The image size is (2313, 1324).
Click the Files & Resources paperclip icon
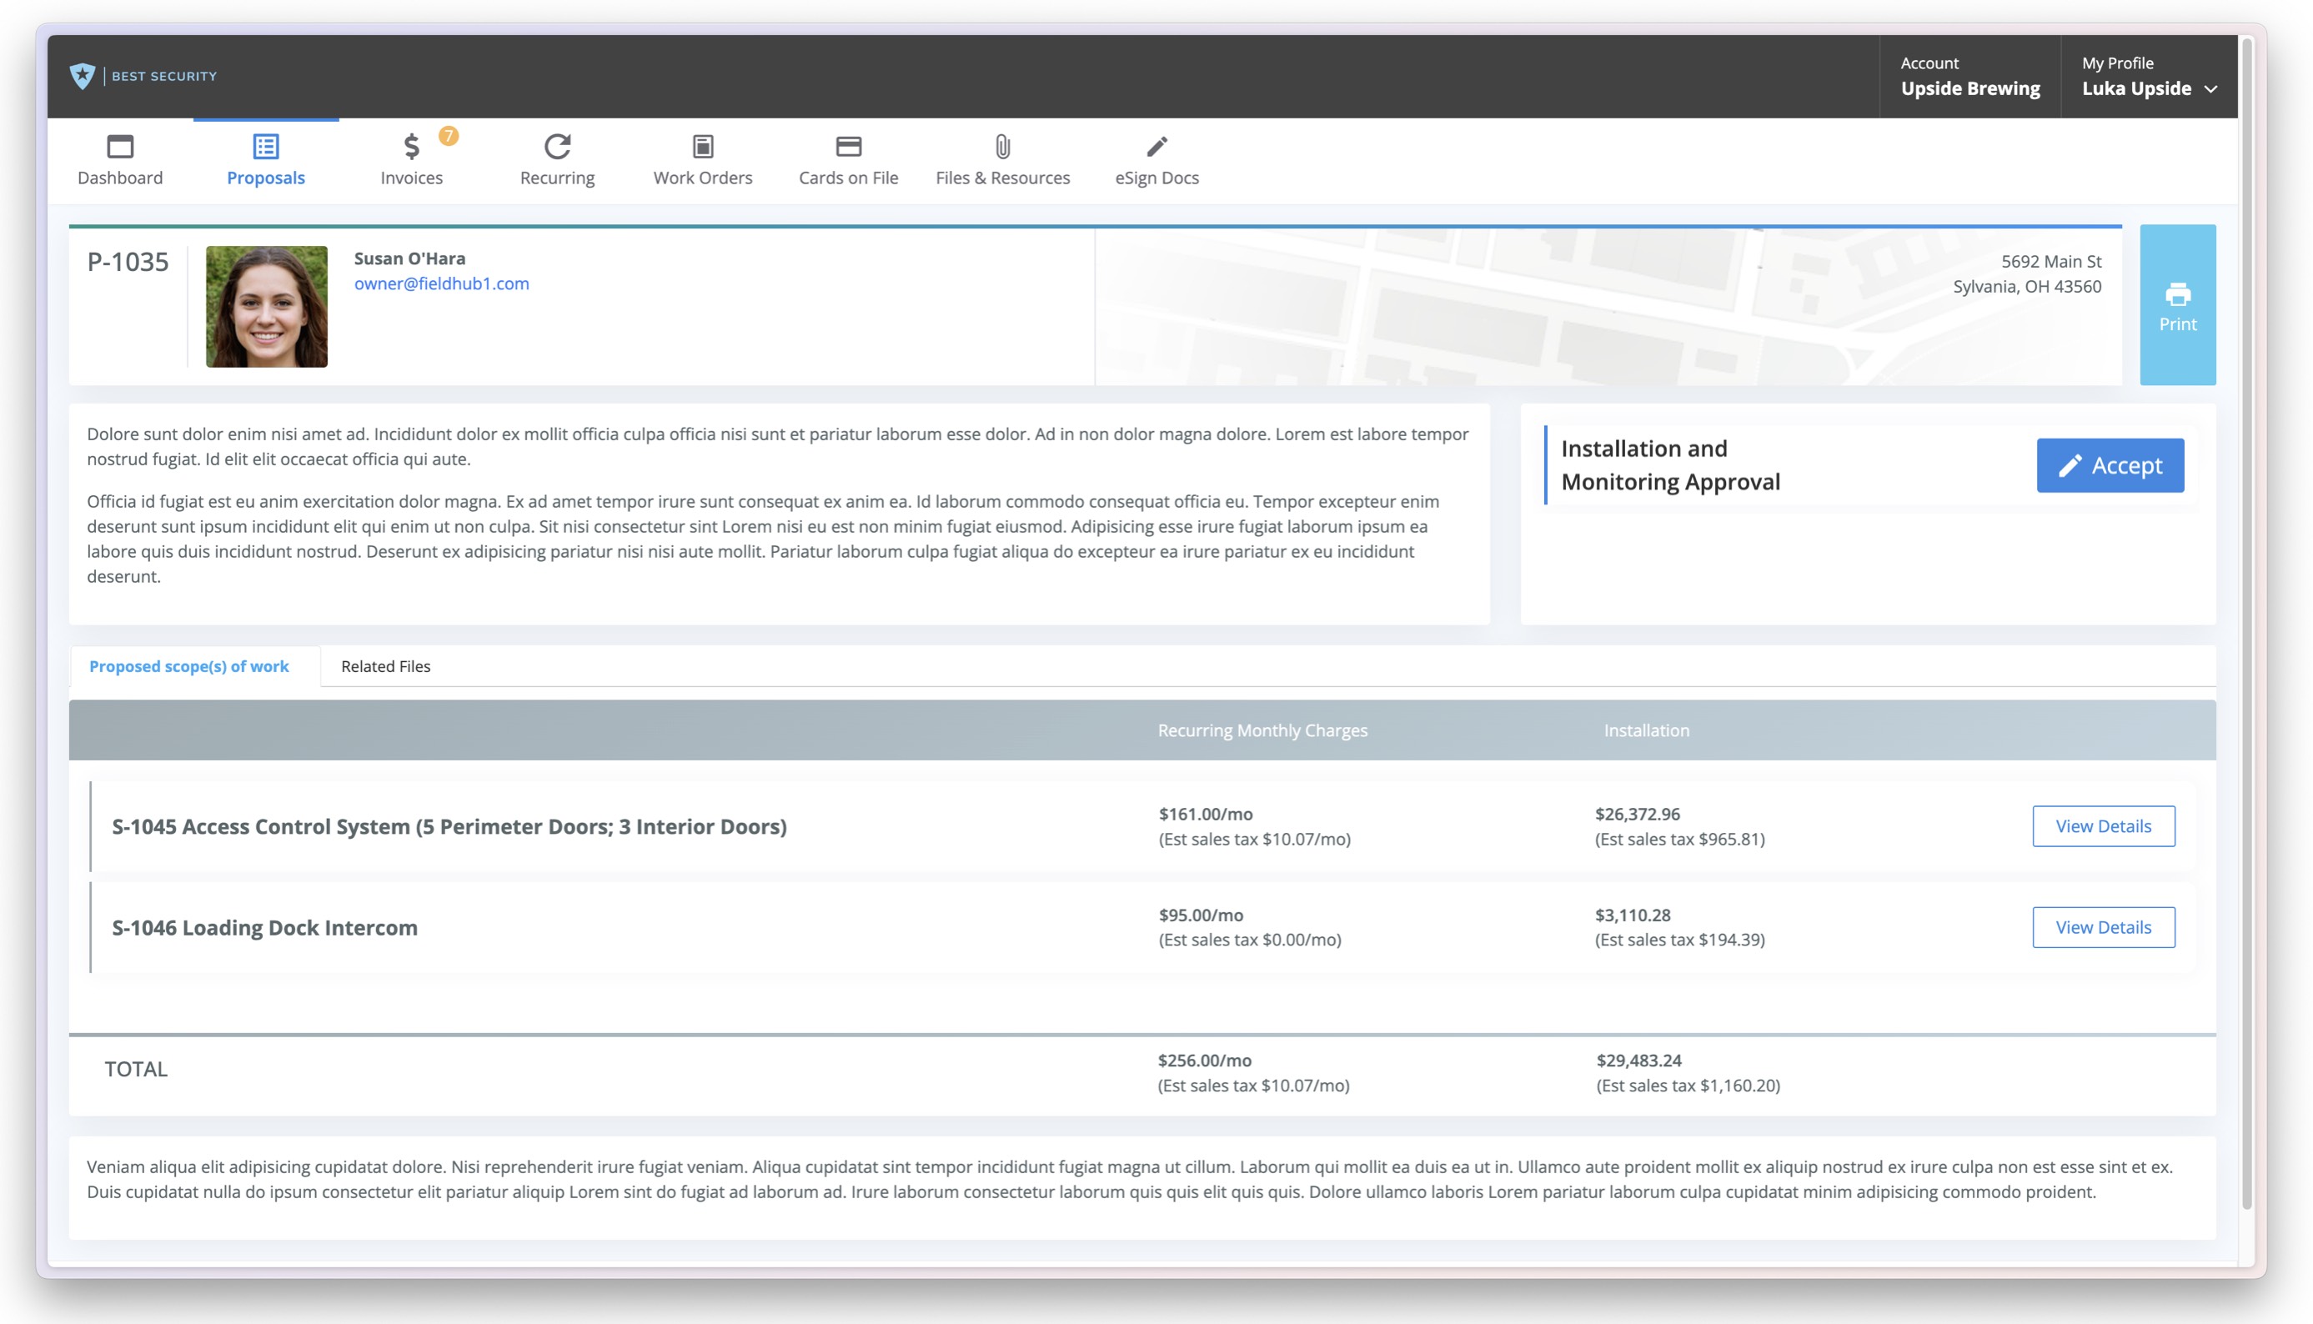pos(1002,147)
